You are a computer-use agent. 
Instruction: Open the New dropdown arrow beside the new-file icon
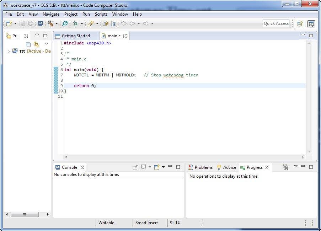click(x=15, y=23)
